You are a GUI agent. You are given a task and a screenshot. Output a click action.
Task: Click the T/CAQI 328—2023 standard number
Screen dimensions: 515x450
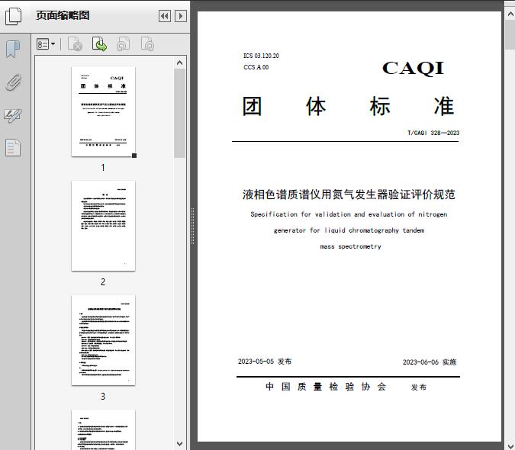pyautogui.click(x=433, y=133)
